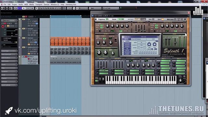Expand the Sends inspector section
Viewport: 208px width, 117px height.
pos(9,75)
